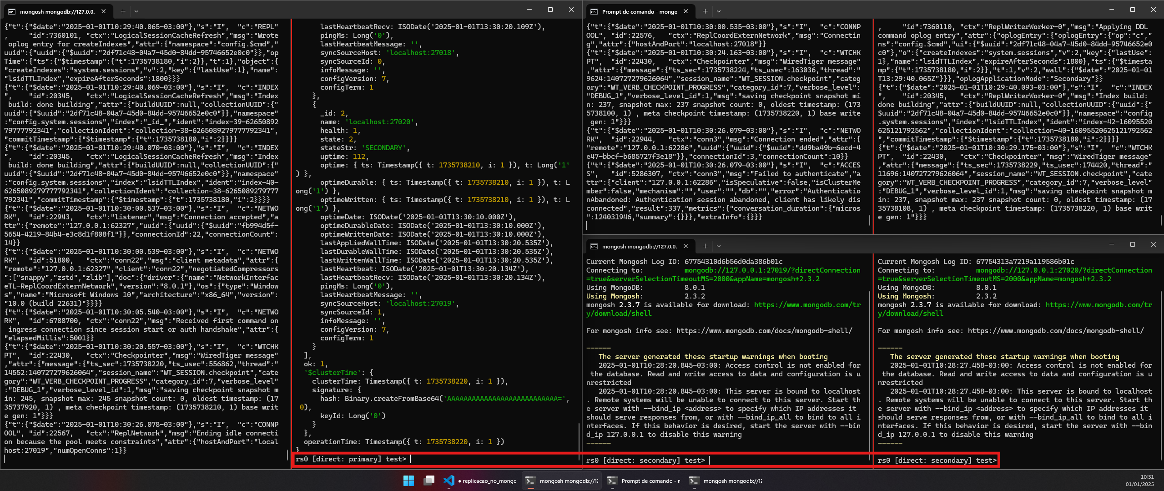Select the Prompt de comando - mongo tab
Viewport: 1164px width, 491px height.
(640, 11)
